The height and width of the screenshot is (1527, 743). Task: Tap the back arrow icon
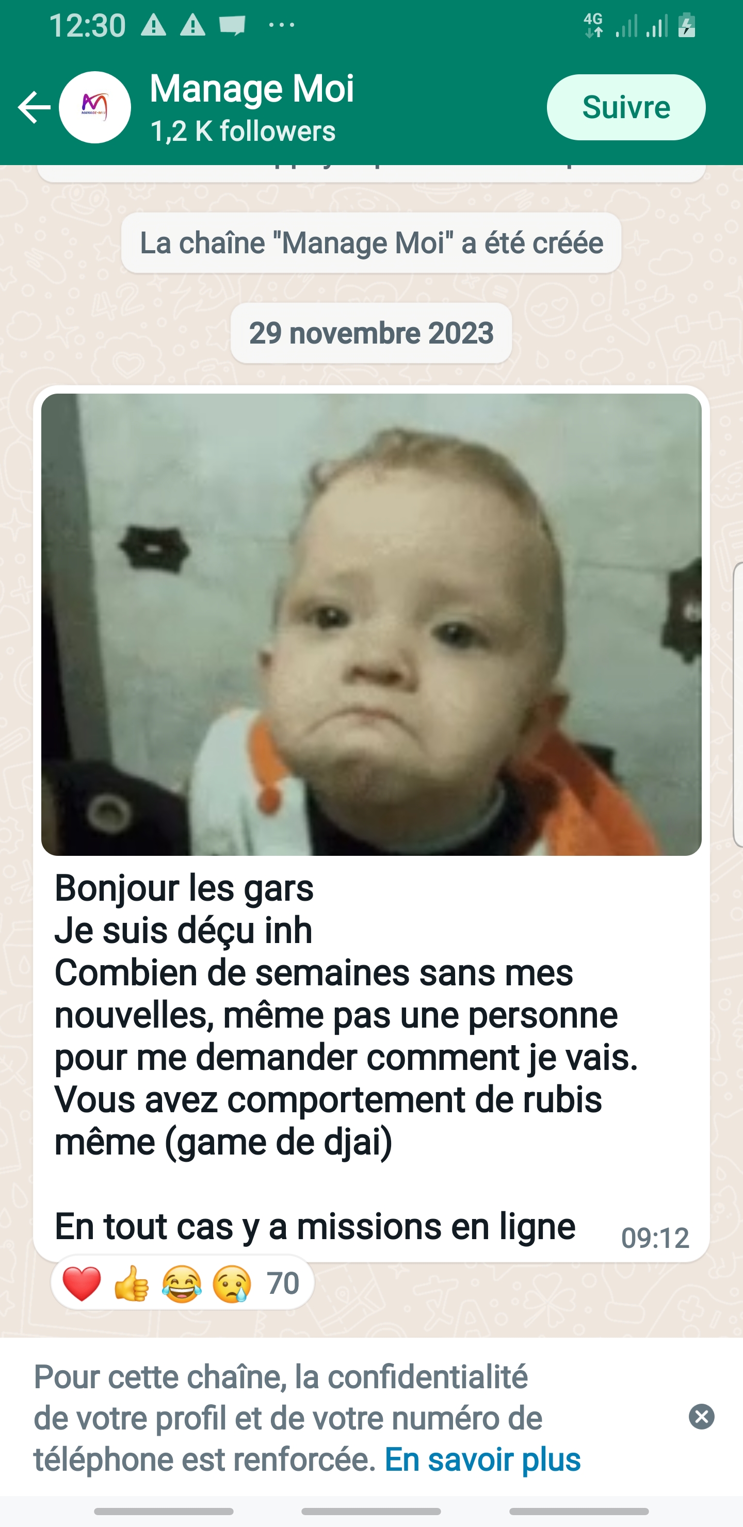click(34, 107)
